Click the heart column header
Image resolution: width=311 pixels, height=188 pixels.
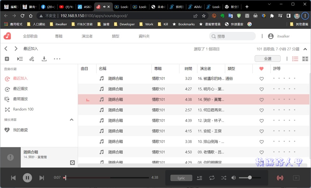click(x=261, y=68)
